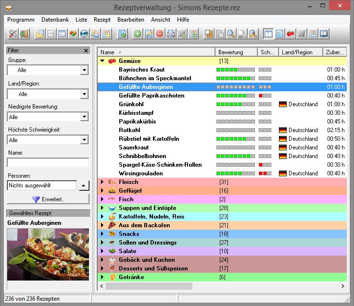Click the globe countries icon in toolbar
This screenshot has height=306, width=354.
(84, 34)
